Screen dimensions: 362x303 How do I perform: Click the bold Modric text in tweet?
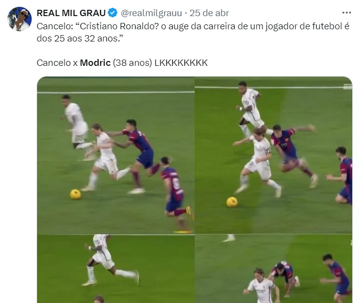coord(95,63)
